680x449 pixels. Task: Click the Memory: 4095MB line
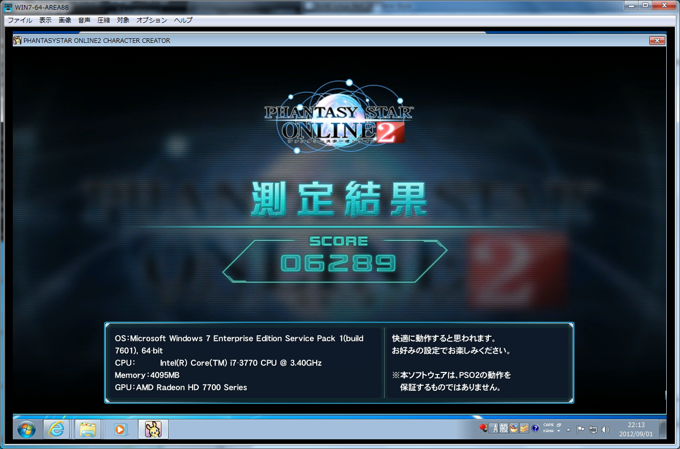pos(147,375)
